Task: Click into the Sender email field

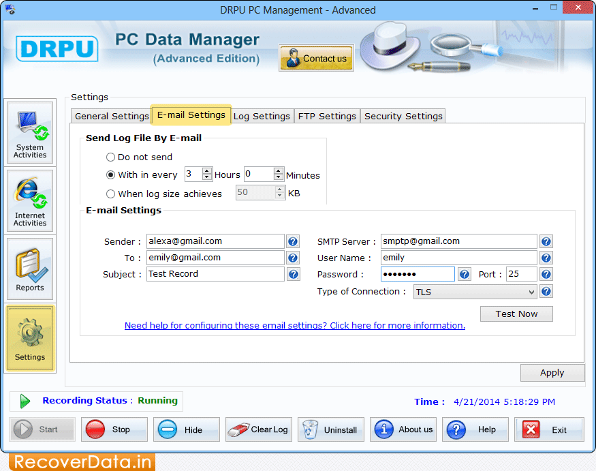Action: tap(215, 241)
